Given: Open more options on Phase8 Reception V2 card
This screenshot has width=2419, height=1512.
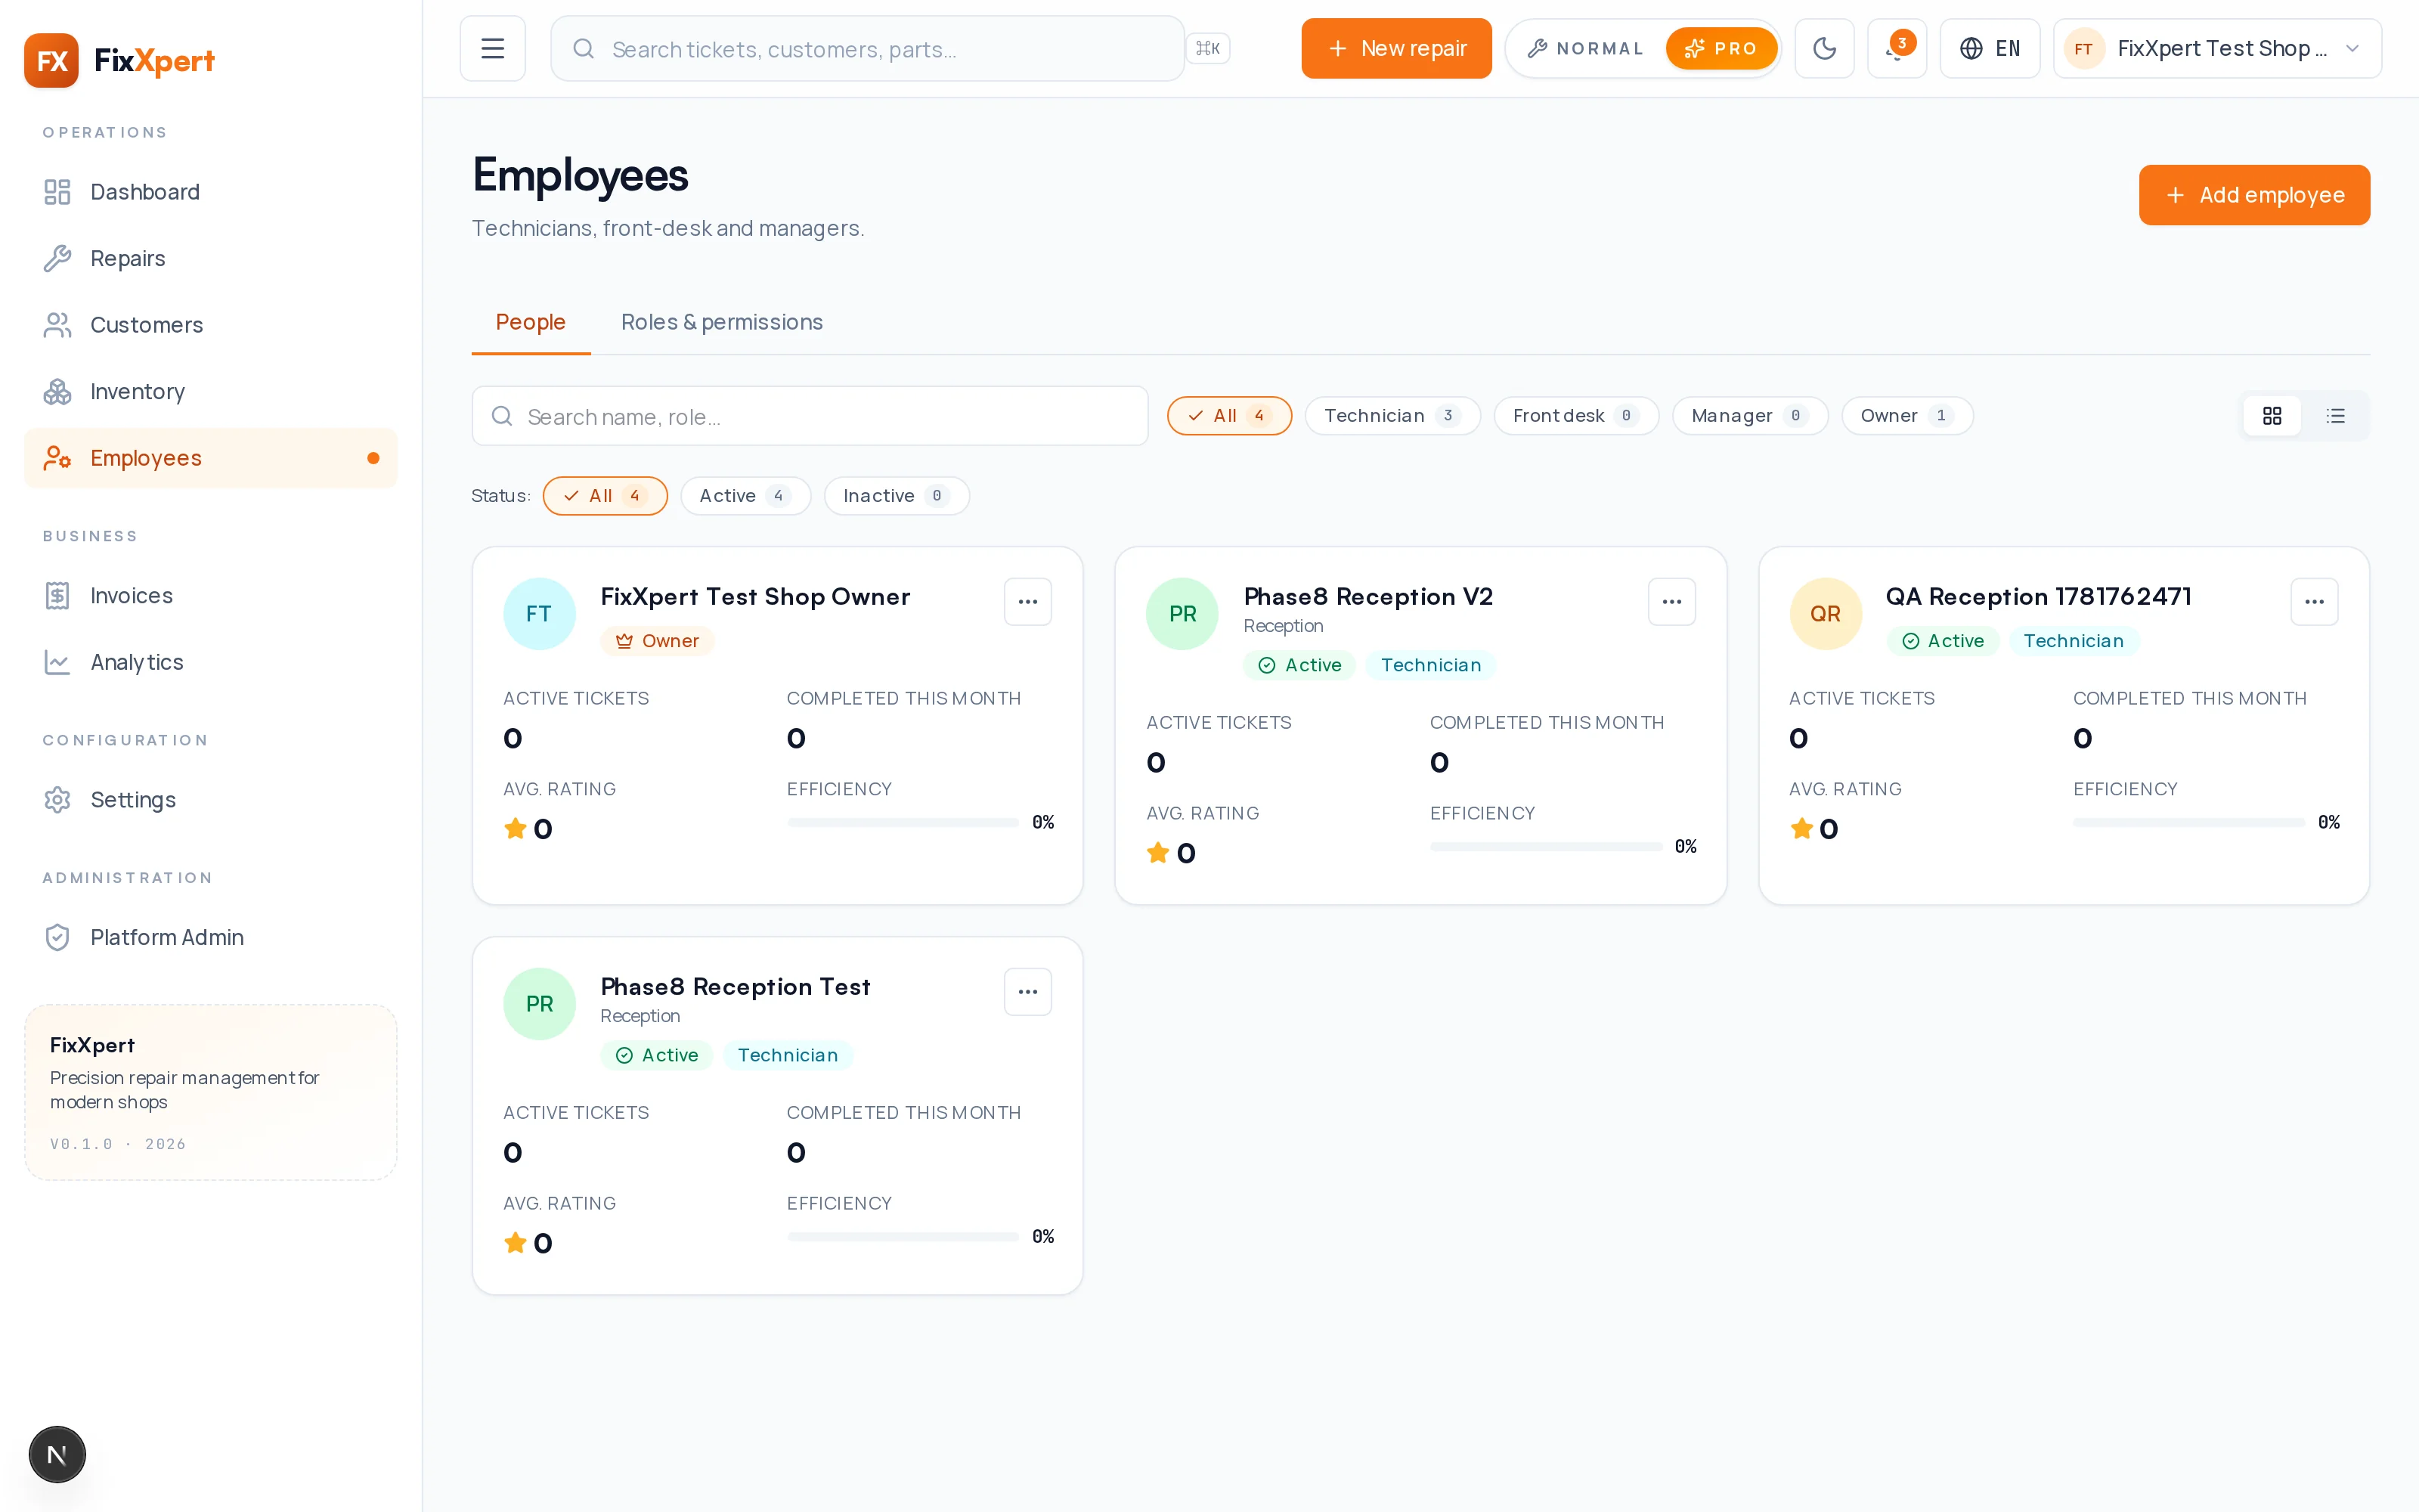Looking at the screenshot, I should click(x=1671, y=602).
